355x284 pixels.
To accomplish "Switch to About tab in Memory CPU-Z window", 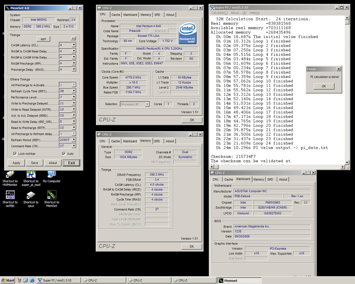I will pos(170,141).
